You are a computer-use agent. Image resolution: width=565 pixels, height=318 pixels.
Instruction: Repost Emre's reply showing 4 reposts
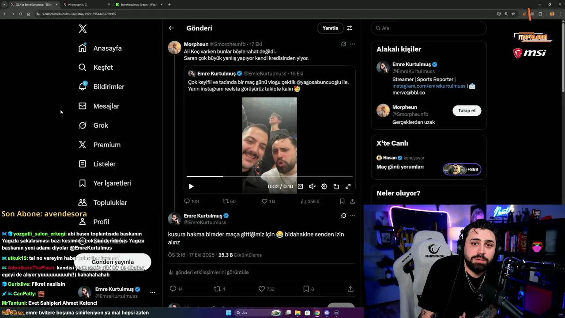(x=219, y=289)
